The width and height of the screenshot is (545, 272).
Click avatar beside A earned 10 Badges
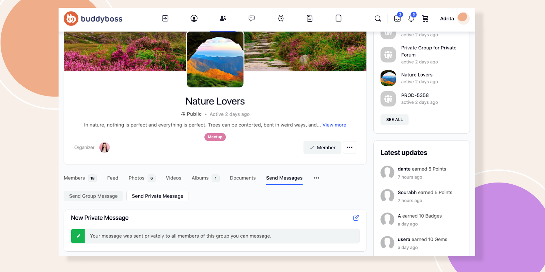tap(387, 219)
